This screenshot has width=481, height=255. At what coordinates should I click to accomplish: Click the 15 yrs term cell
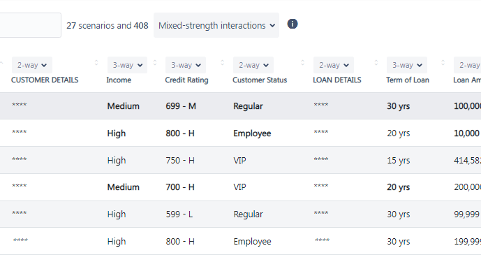[398, 161]
